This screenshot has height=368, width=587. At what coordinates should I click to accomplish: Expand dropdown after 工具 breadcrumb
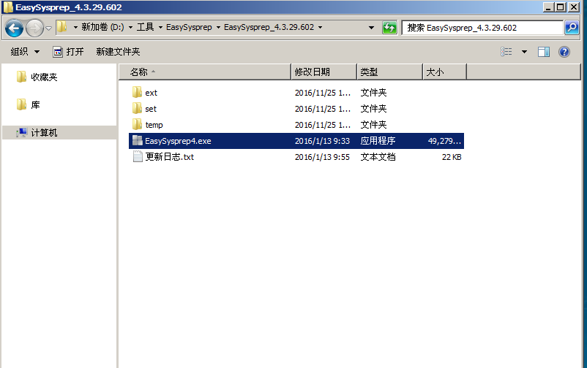click(160, 27)
